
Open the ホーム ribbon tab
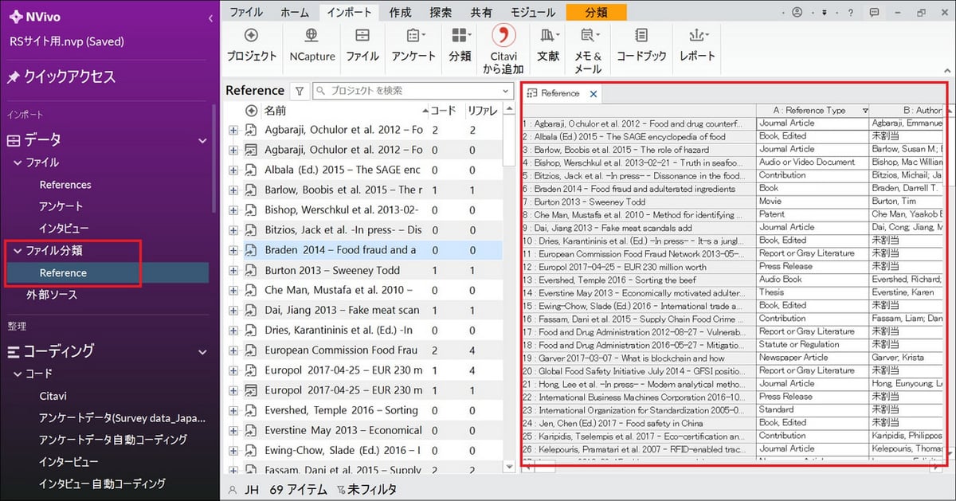(295, 13)
